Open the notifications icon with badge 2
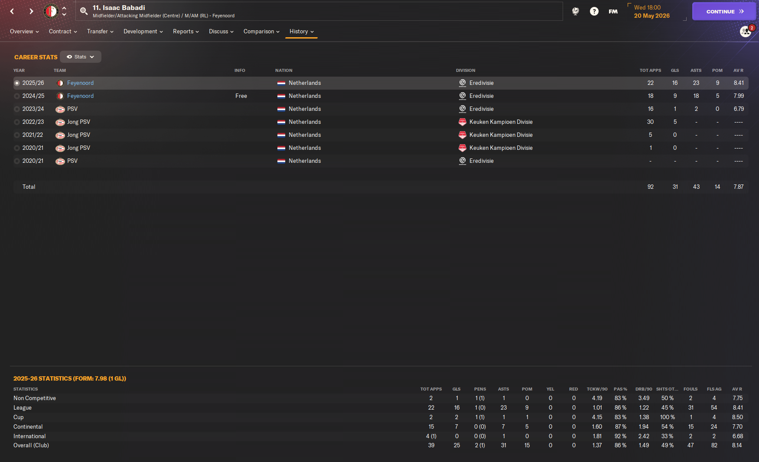This screenshot has height=462, width=759. pyautogui.click(x=746, y=31)
